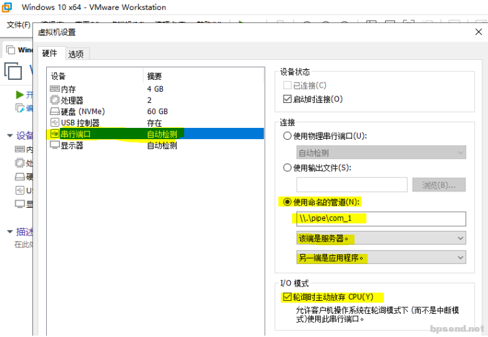Select 使用命名的管道(N) radio button

coord(287,202)
